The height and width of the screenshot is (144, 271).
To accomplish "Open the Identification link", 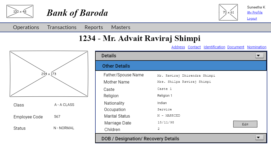I will tap(214, 47).
